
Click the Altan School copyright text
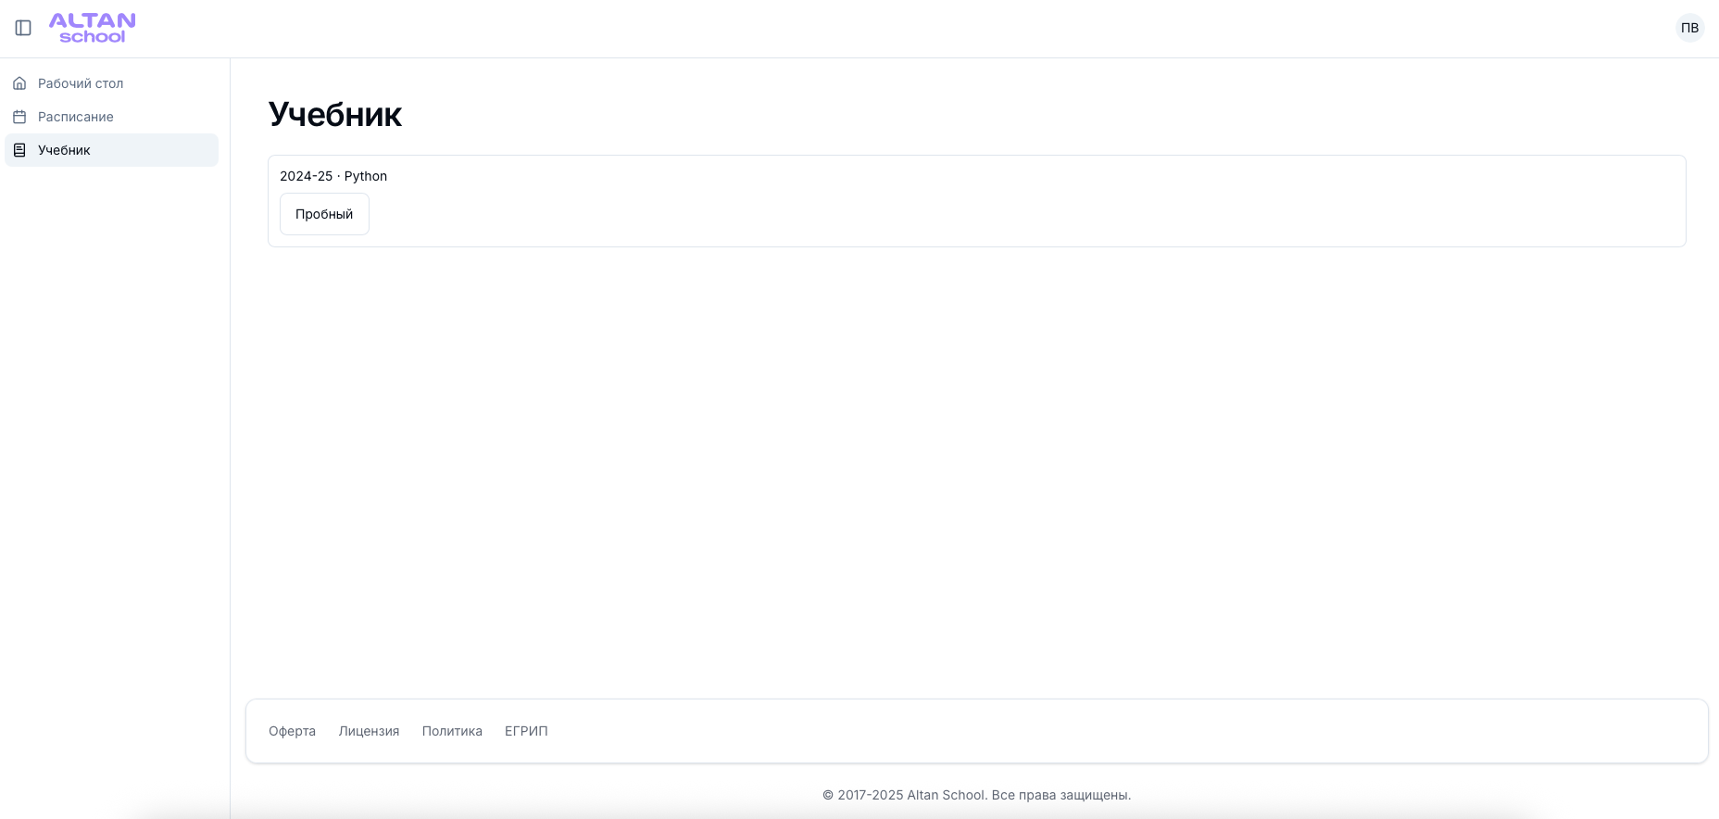(x=976, y=795)
